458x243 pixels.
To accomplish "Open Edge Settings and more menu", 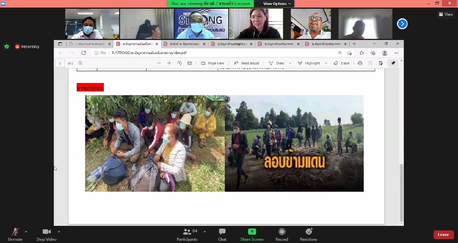I will tap(397, 53).
